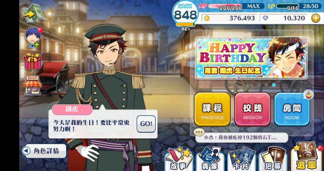Open the red gift box
Screen dimensions: 324x171
[x=33, y=62]
